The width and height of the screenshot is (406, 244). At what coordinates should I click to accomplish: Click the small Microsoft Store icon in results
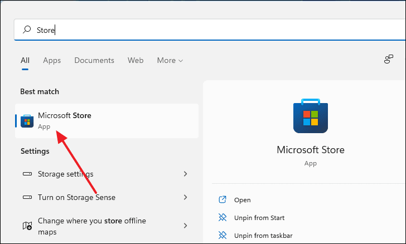click(27, 121)
